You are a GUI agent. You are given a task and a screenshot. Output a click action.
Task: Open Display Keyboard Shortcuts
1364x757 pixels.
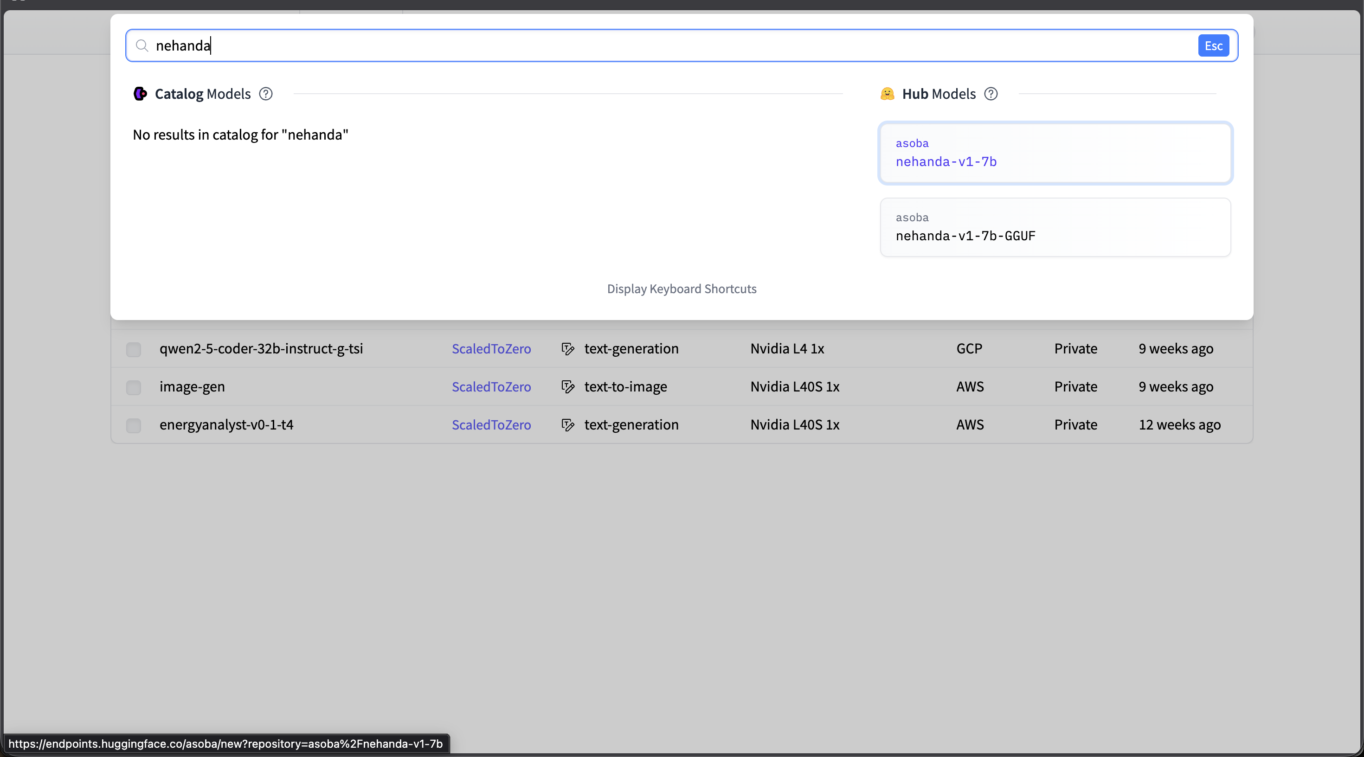(682, 289)
